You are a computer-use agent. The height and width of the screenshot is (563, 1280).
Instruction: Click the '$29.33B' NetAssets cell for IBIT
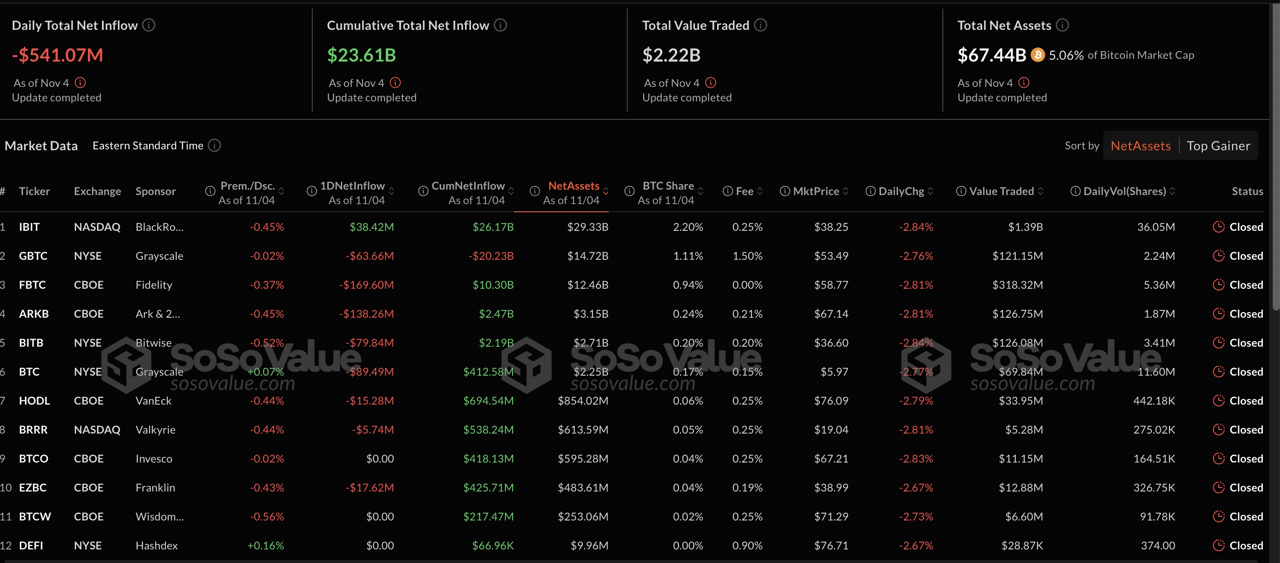pos(587,227)
